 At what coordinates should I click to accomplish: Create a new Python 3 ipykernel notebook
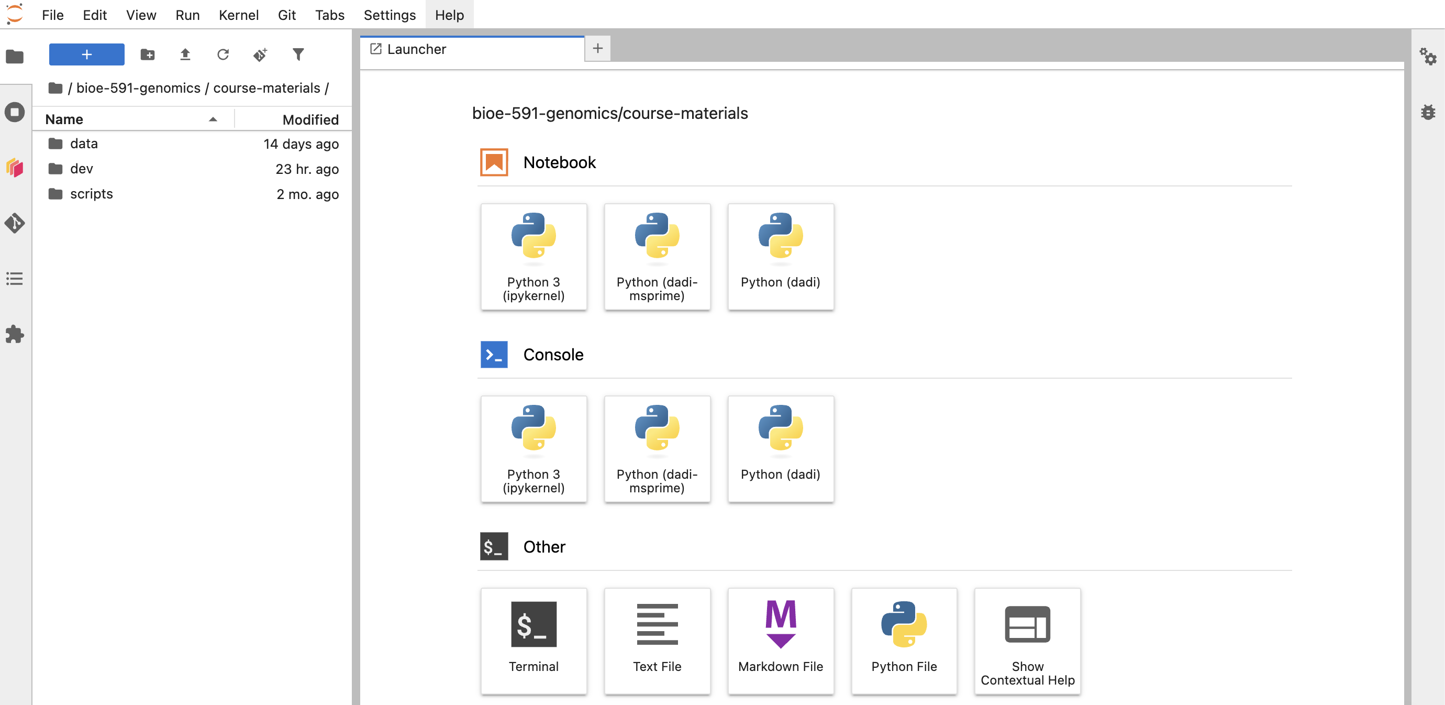coord(533,257)
